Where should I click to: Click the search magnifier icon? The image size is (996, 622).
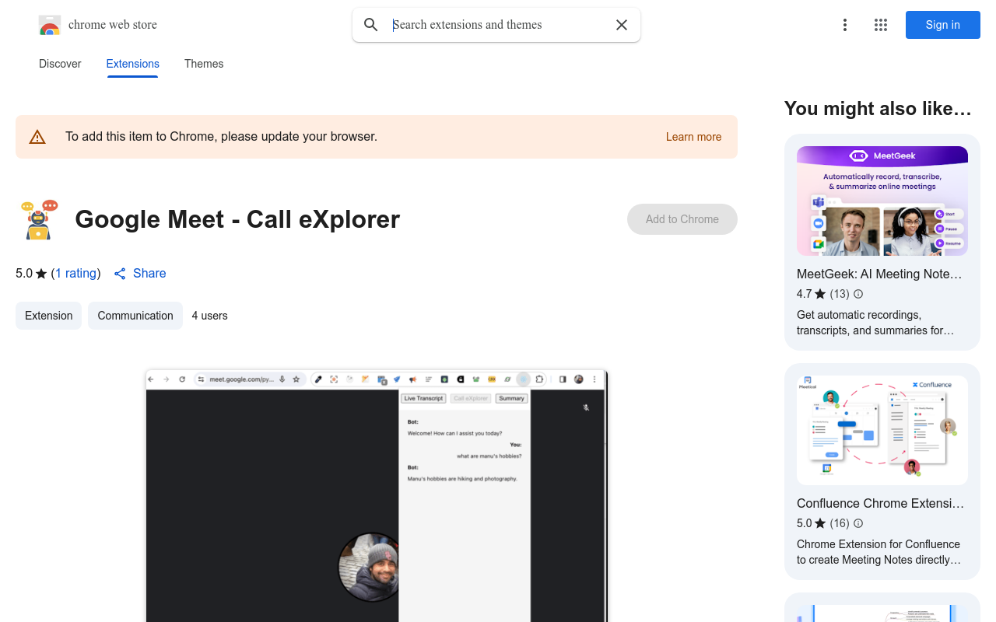pos(371,25)
